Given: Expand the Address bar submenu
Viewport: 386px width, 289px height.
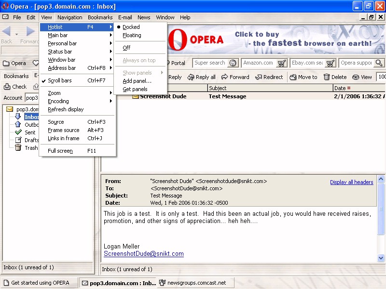Looking at the screenshot, I should pos(77,68).
